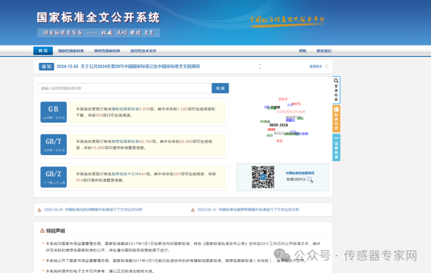The height and width of the screenshot is (273, 431).
Task: Click the GB mandatory standards tile
Action: [53, 112]
